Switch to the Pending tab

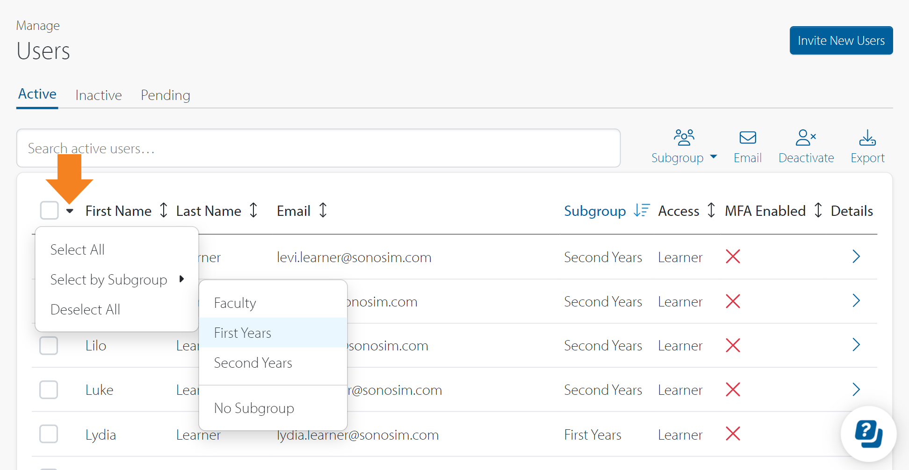click(x=165, y=95)
